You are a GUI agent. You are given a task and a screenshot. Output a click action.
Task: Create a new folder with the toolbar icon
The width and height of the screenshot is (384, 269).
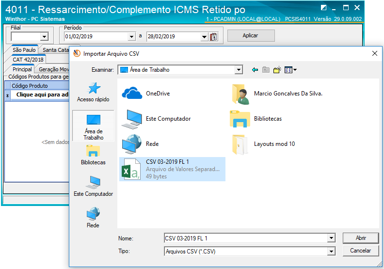tap(277, 70)
